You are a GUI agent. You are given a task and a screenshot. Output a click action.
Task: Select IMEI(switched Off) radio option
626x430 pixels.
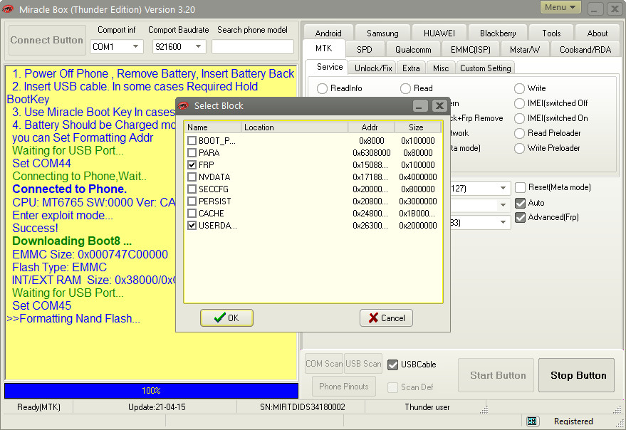(x=519, y=103)
